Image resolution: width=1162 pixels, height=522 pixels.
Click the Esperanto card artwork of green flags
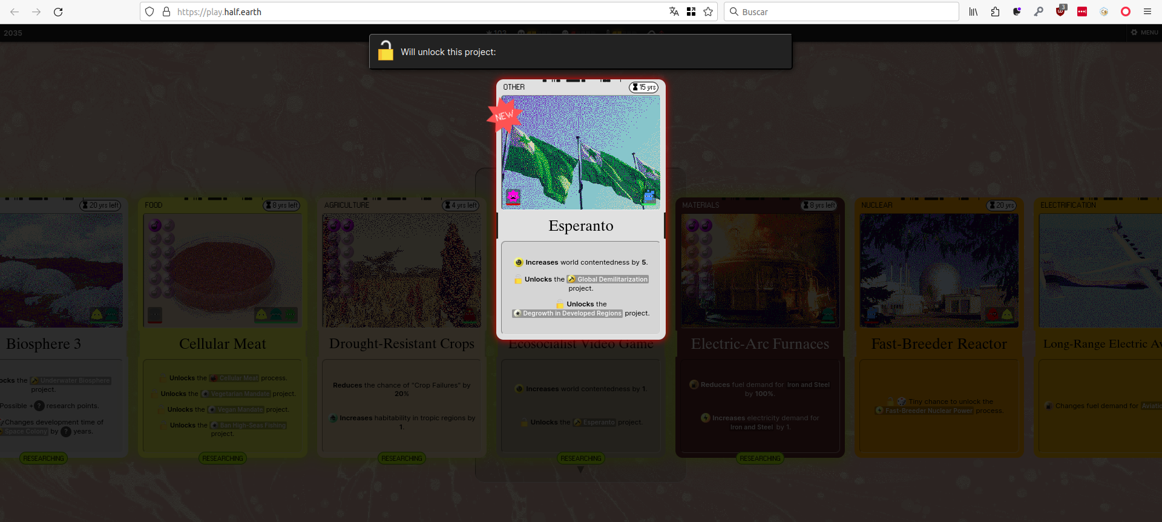[581, 152]
